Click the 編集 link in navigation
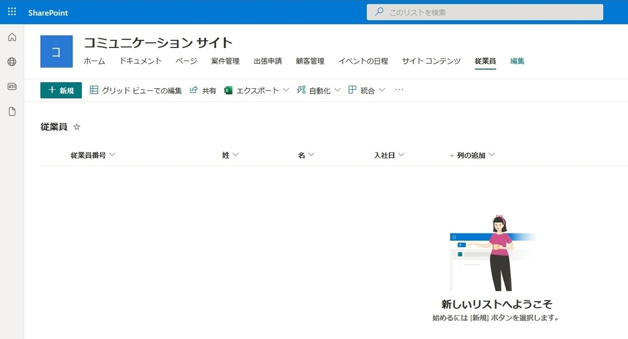Screen dimensions: 628x339 coord(517,61)
